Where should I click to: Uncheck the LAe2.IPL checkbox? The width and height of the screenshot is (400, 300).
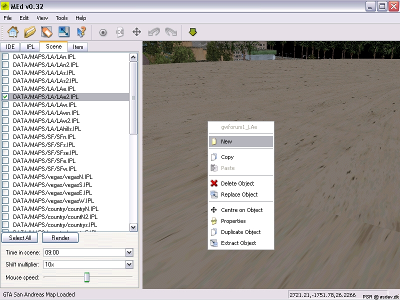5,96
